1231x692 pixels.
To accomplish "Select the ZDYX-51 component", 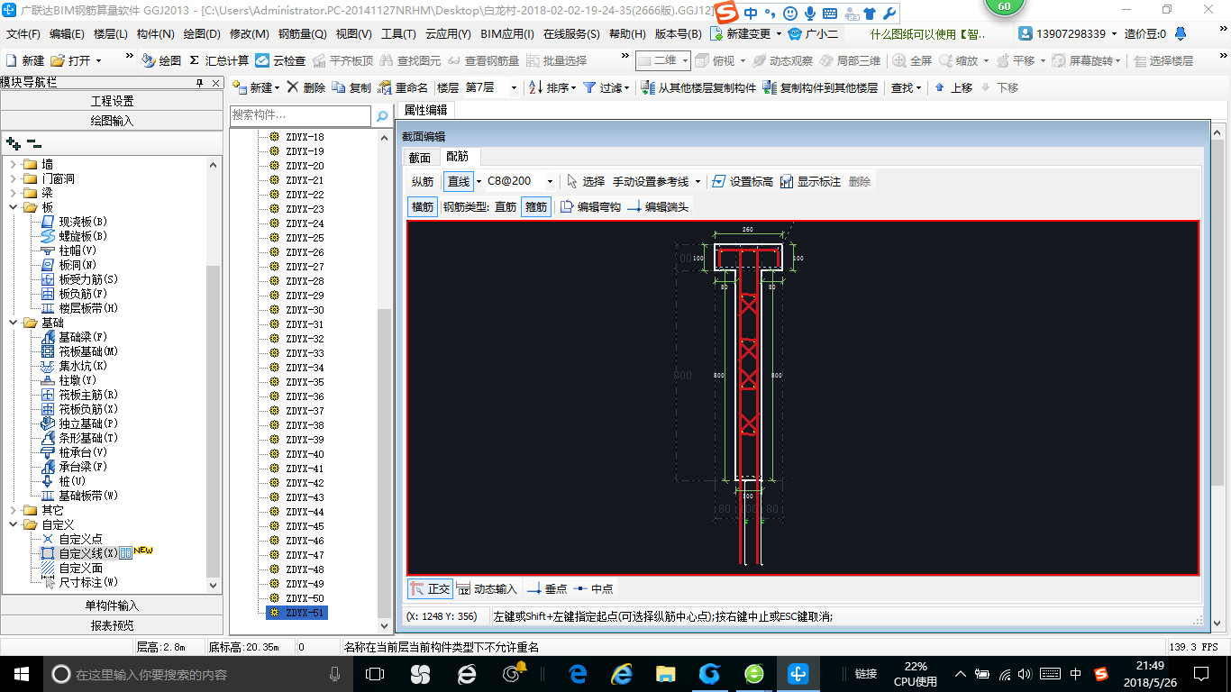I will [297, 613].
